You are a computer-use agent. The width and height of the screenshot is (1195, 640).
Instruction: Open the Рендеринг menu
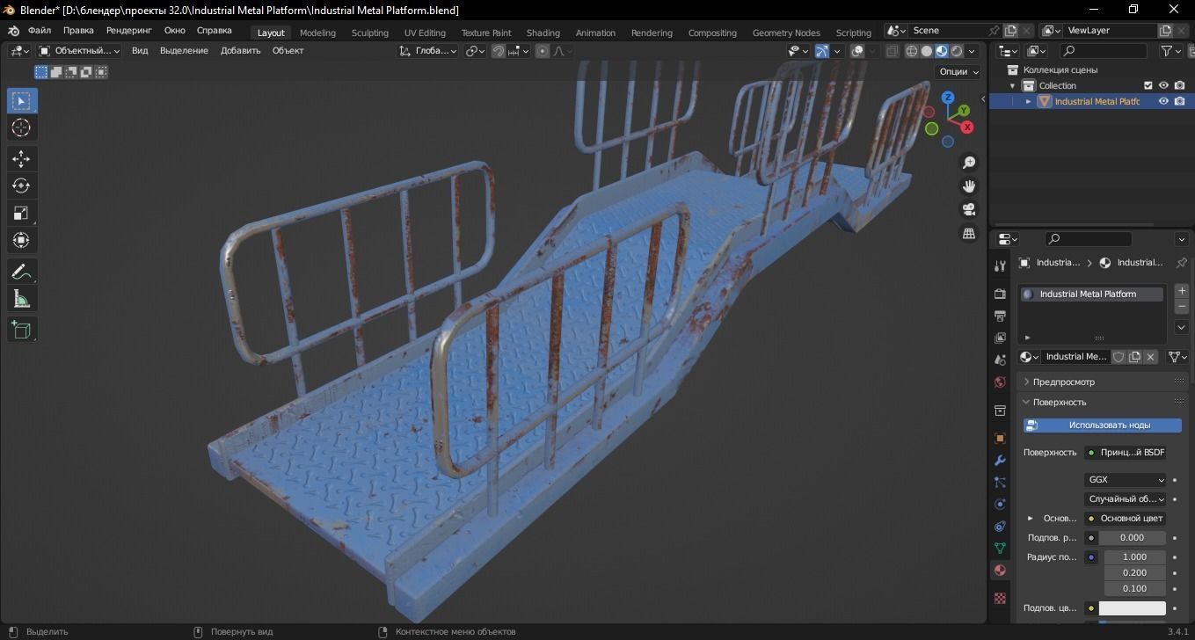[x=128, y=29]
